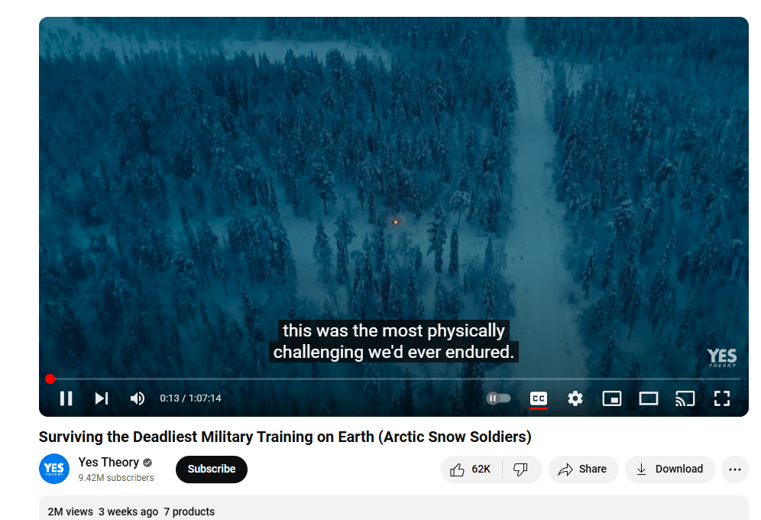
Task: Enter full screen mode
Action: [x=722, y=398]
